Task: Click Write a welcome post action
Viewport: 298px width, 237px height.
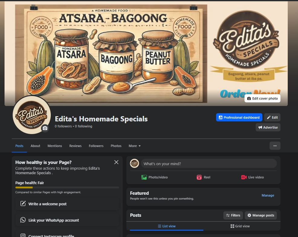Action: tap(67, 204)
